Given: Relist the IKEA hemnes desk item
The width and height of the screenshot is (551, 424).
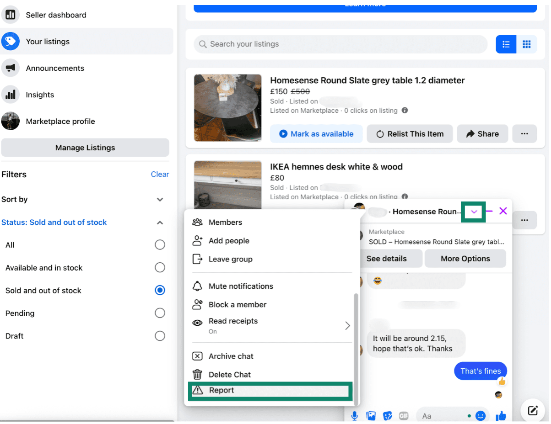Looking at the screenshot, I should click(410, 220).
